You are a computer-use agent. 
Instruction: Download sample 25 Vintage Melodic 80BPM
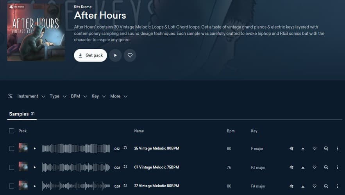coord(303,149)
